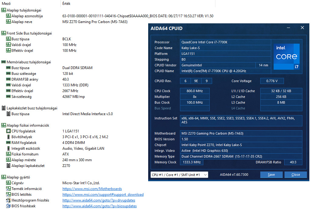Viewport: 333px width, 220px height.
Task: Click the L3 Cache value 8 MB
Action: pyautogui.click(x=281, y=102)
